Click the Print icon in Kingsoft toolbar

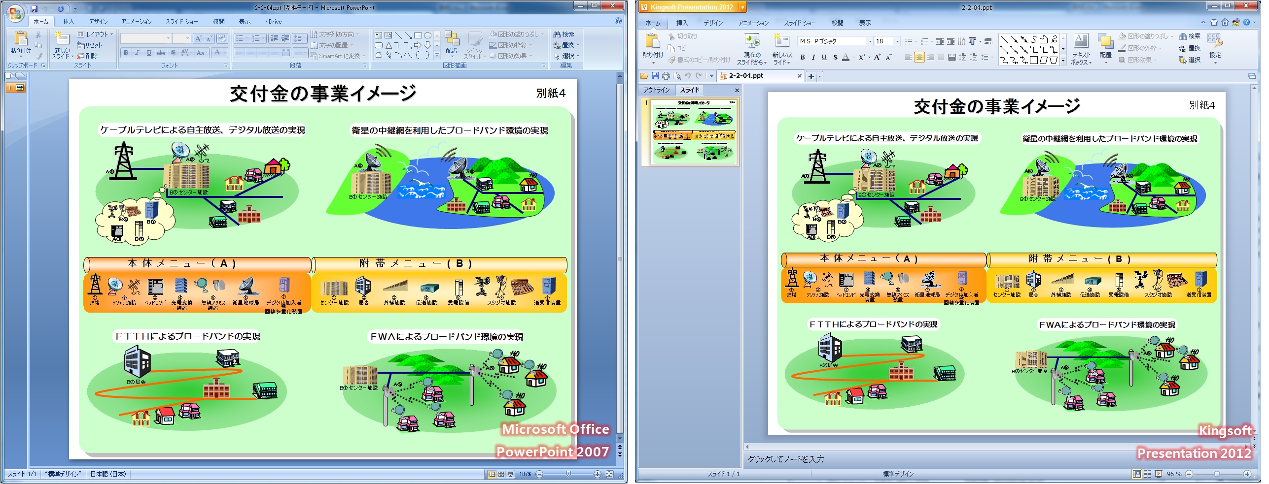click(666, 76)
